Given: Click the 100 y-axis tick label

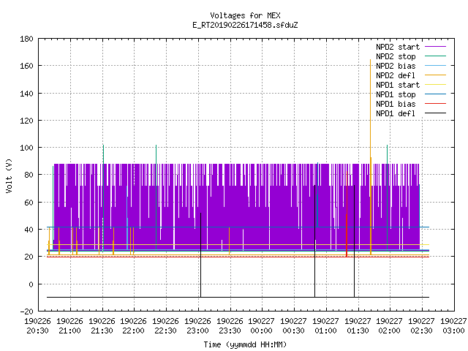Looking at the screenshot, I should click(26, 148).
